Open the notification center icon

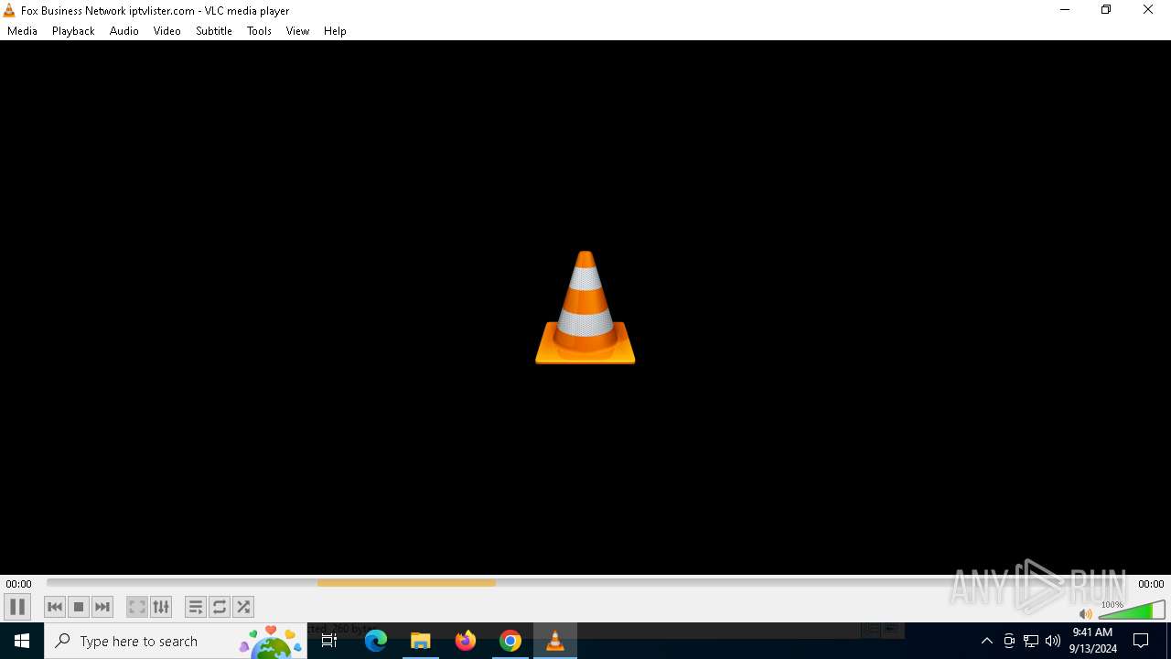pos(1141,641)
